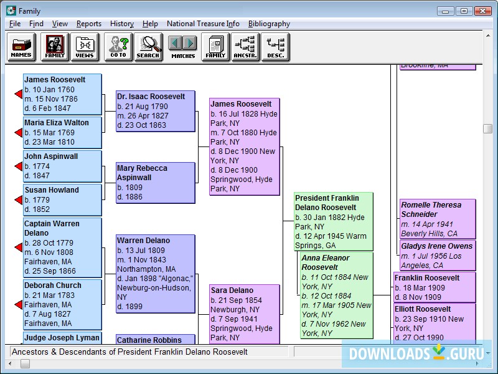This screenshot has height=374, width=498.
Task: Expand ancestors of Captain Warren Delano
Action: (x=17, y=246)
